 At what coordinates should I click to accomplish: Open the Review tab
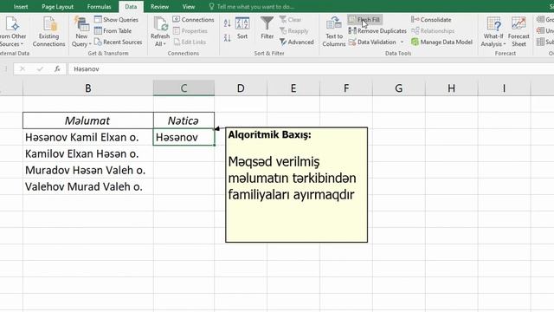click(x=159, y=7)
